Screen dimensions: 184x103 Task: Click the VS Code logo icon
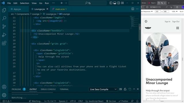[3, 3]
